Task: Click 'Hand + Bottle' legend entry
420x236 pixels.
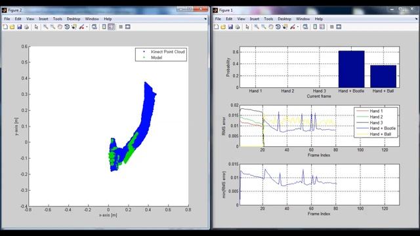Action: point(383,128)
